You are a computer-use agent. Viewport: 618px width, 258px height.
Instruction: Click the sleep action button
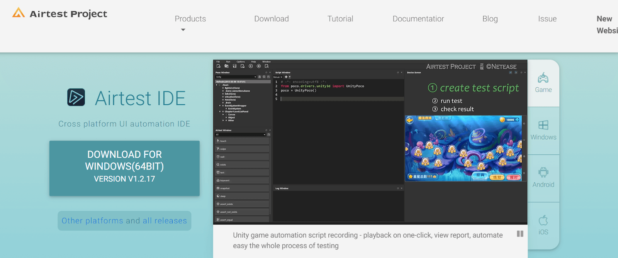[x=242, y=196]
